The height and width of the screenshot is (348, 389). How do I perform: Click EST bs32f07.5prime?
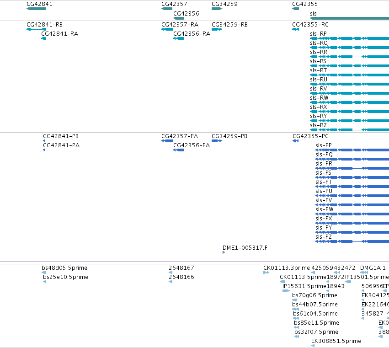point(297,337)
